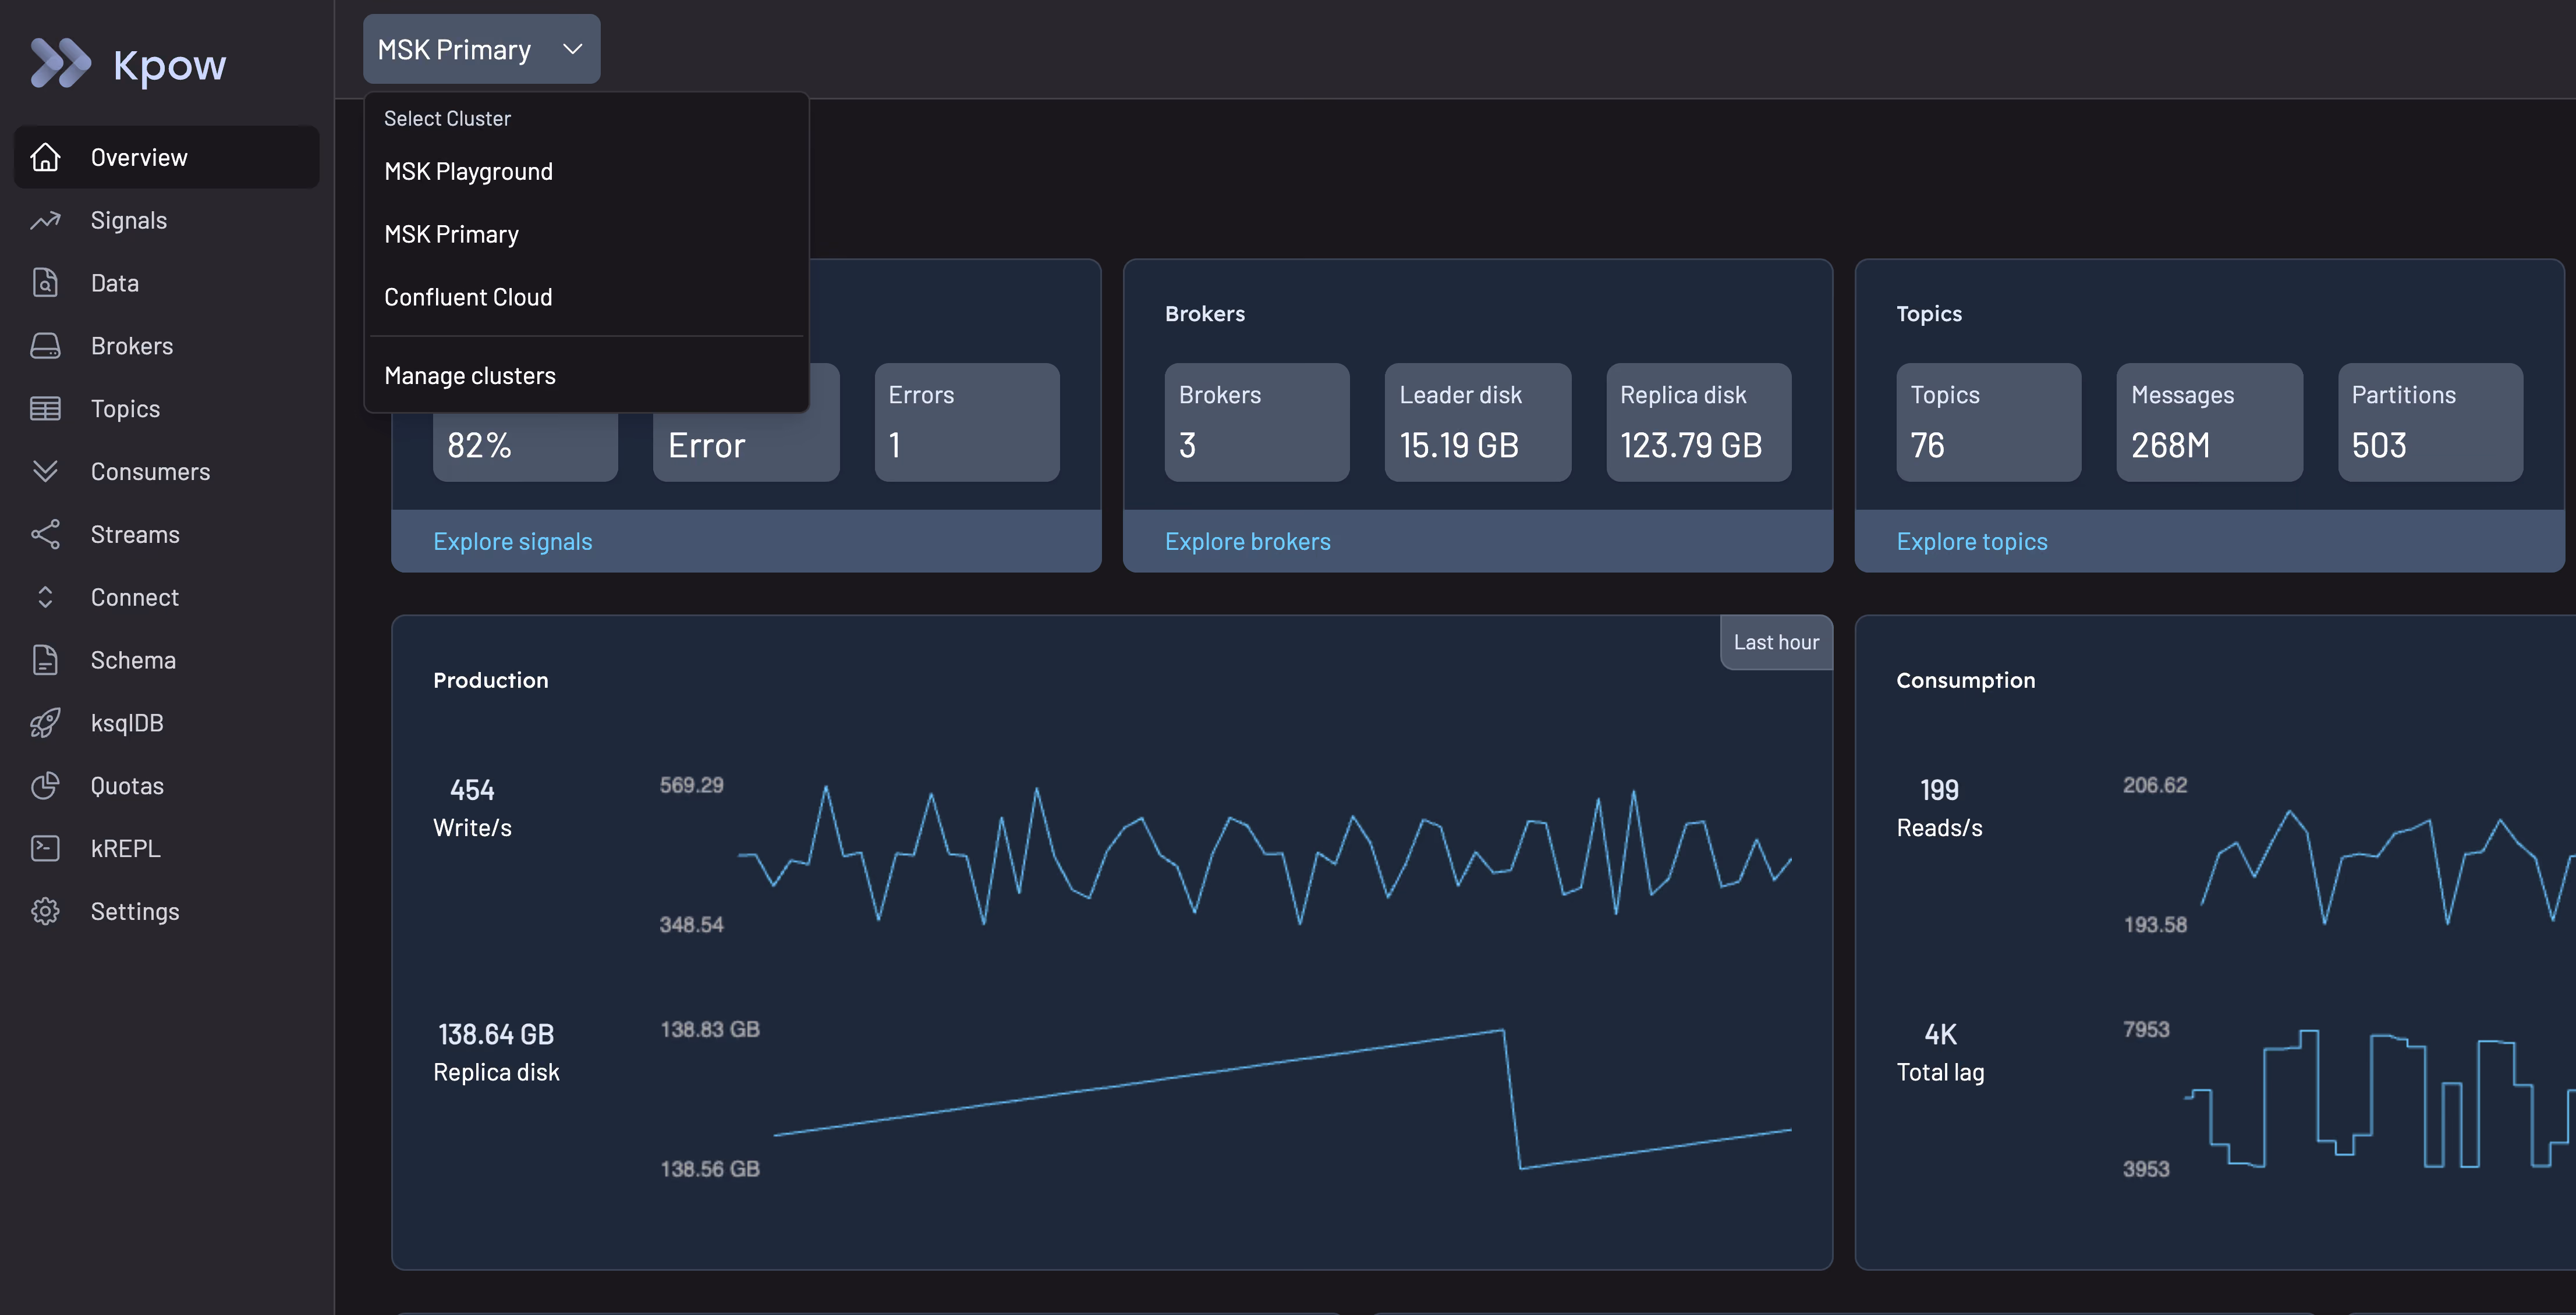The image size is (2576, 1315).
Task: Click the Topics 76 count tile
Action: [1988, 422]
